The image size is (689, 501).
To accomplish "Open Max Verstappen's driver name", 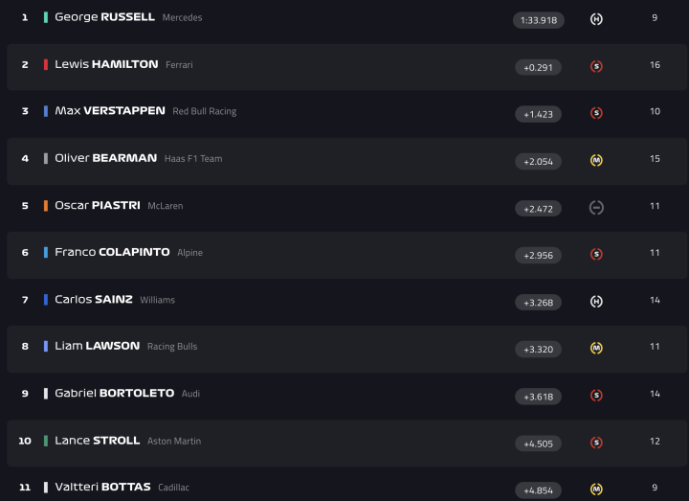I will 110,111.
